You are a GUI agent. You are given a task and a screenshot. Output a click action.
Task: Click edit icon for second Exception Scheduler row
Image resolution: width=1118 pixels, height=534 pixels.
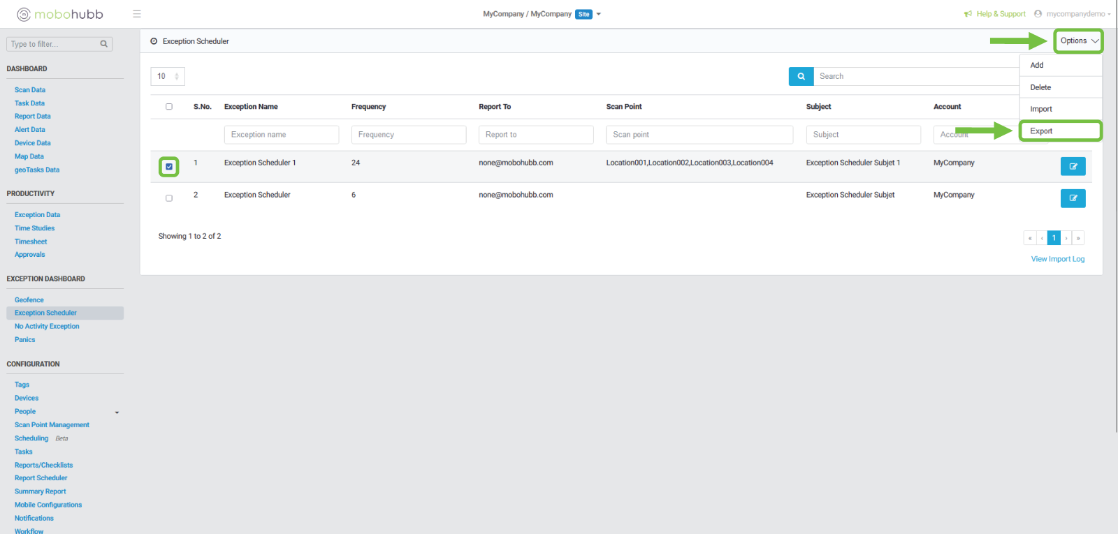click(x=1073, y=198)
